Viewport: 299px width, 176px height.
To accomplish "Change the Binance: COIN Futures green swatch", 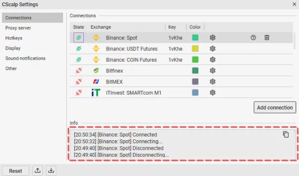I will click(x=195, y=60).
